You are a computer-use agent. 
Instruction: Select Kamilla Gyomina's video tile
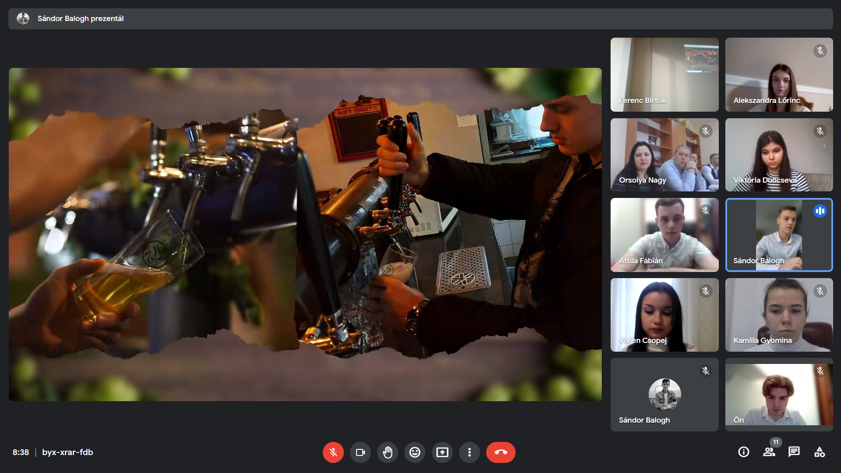point(779,314)
